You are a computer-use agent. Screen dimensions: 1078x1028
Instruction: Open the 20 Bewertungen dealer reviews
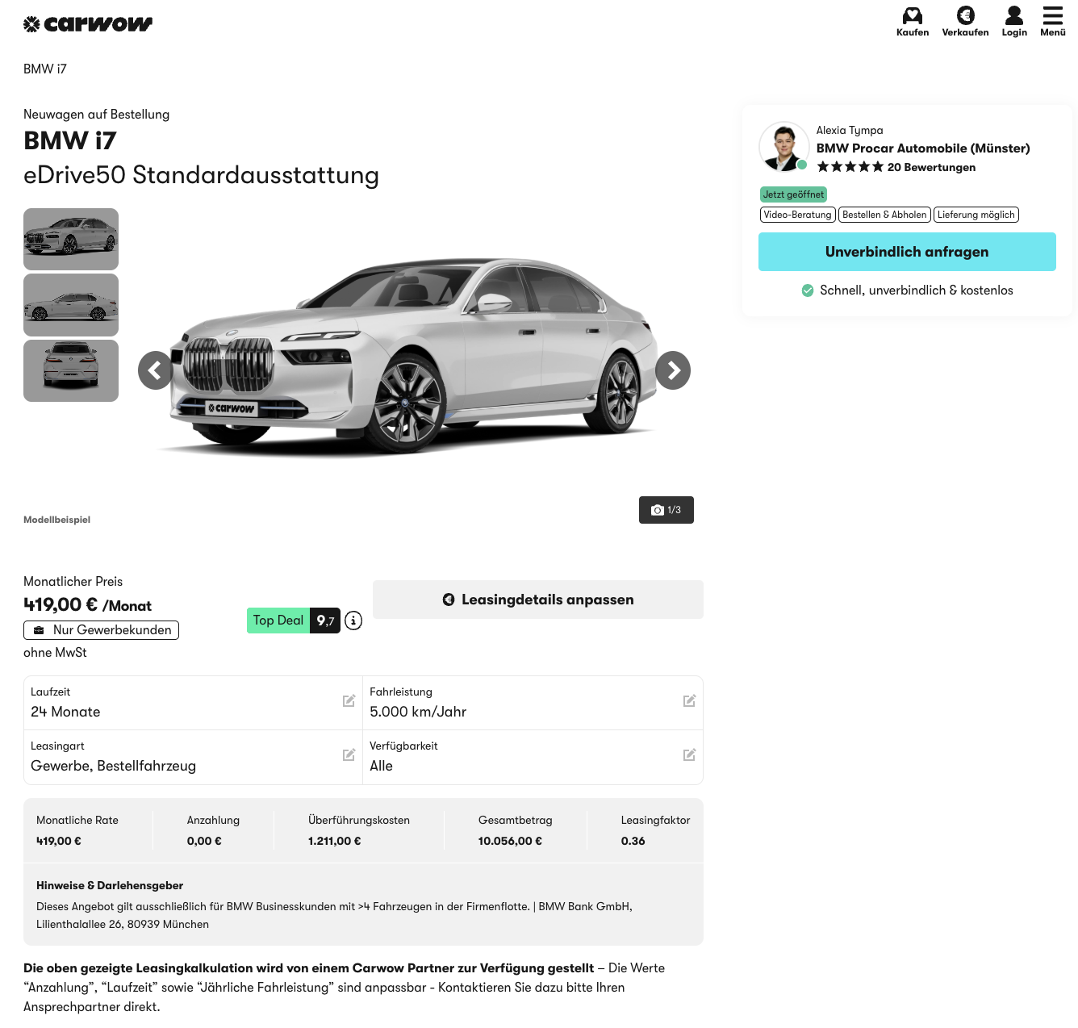pyautogui.click(x=931, y=167)
